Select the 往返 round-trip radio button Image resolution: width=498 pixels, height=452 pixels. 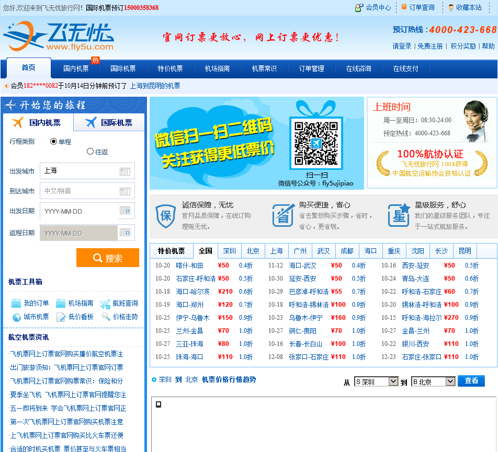pos(90,152)
